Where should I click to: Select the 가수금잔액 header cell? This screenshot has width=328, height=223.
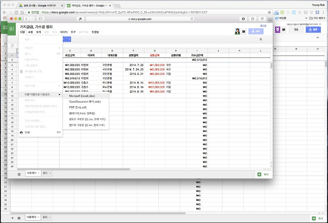(197, 56)
